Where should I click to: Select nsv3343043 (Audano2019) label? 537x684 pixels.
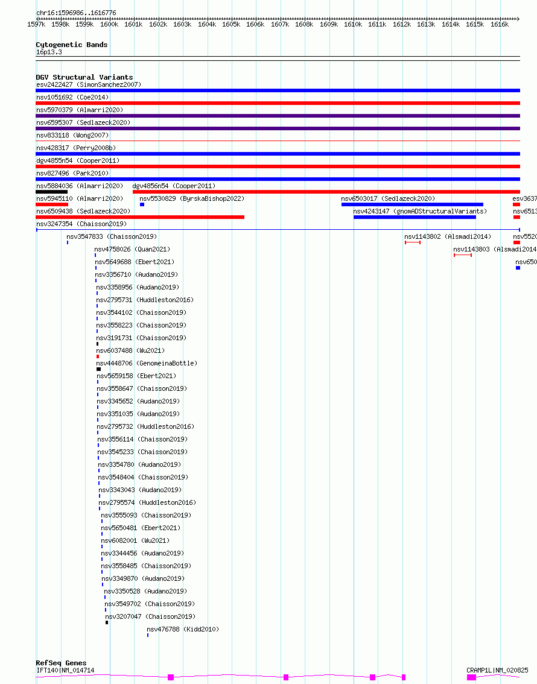(140, 489)
